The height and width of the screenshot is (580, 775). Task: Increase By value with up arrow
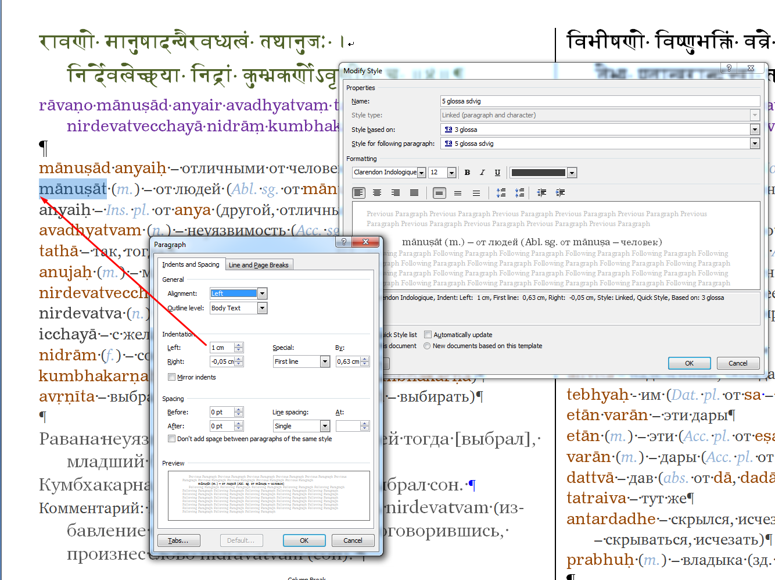(364, 359)
